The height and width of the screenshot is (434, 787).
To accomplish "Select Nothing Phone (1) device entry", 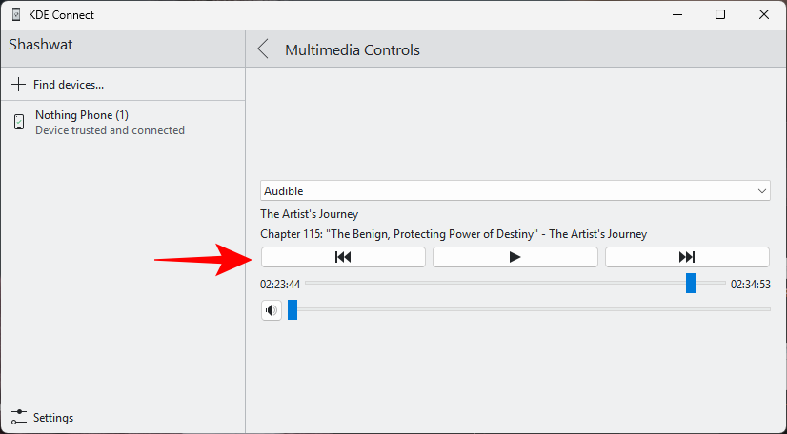I will point(110,122).
